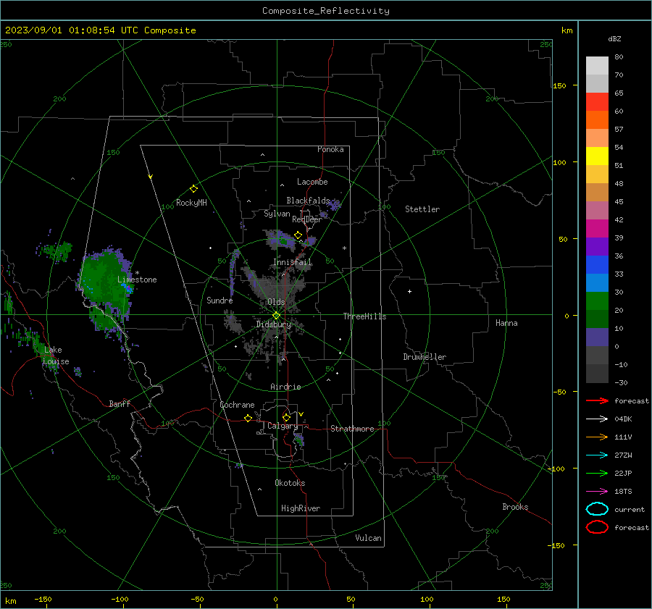
Task: Pick the 33 dBZ blue swatch
Action: point(597,264)
